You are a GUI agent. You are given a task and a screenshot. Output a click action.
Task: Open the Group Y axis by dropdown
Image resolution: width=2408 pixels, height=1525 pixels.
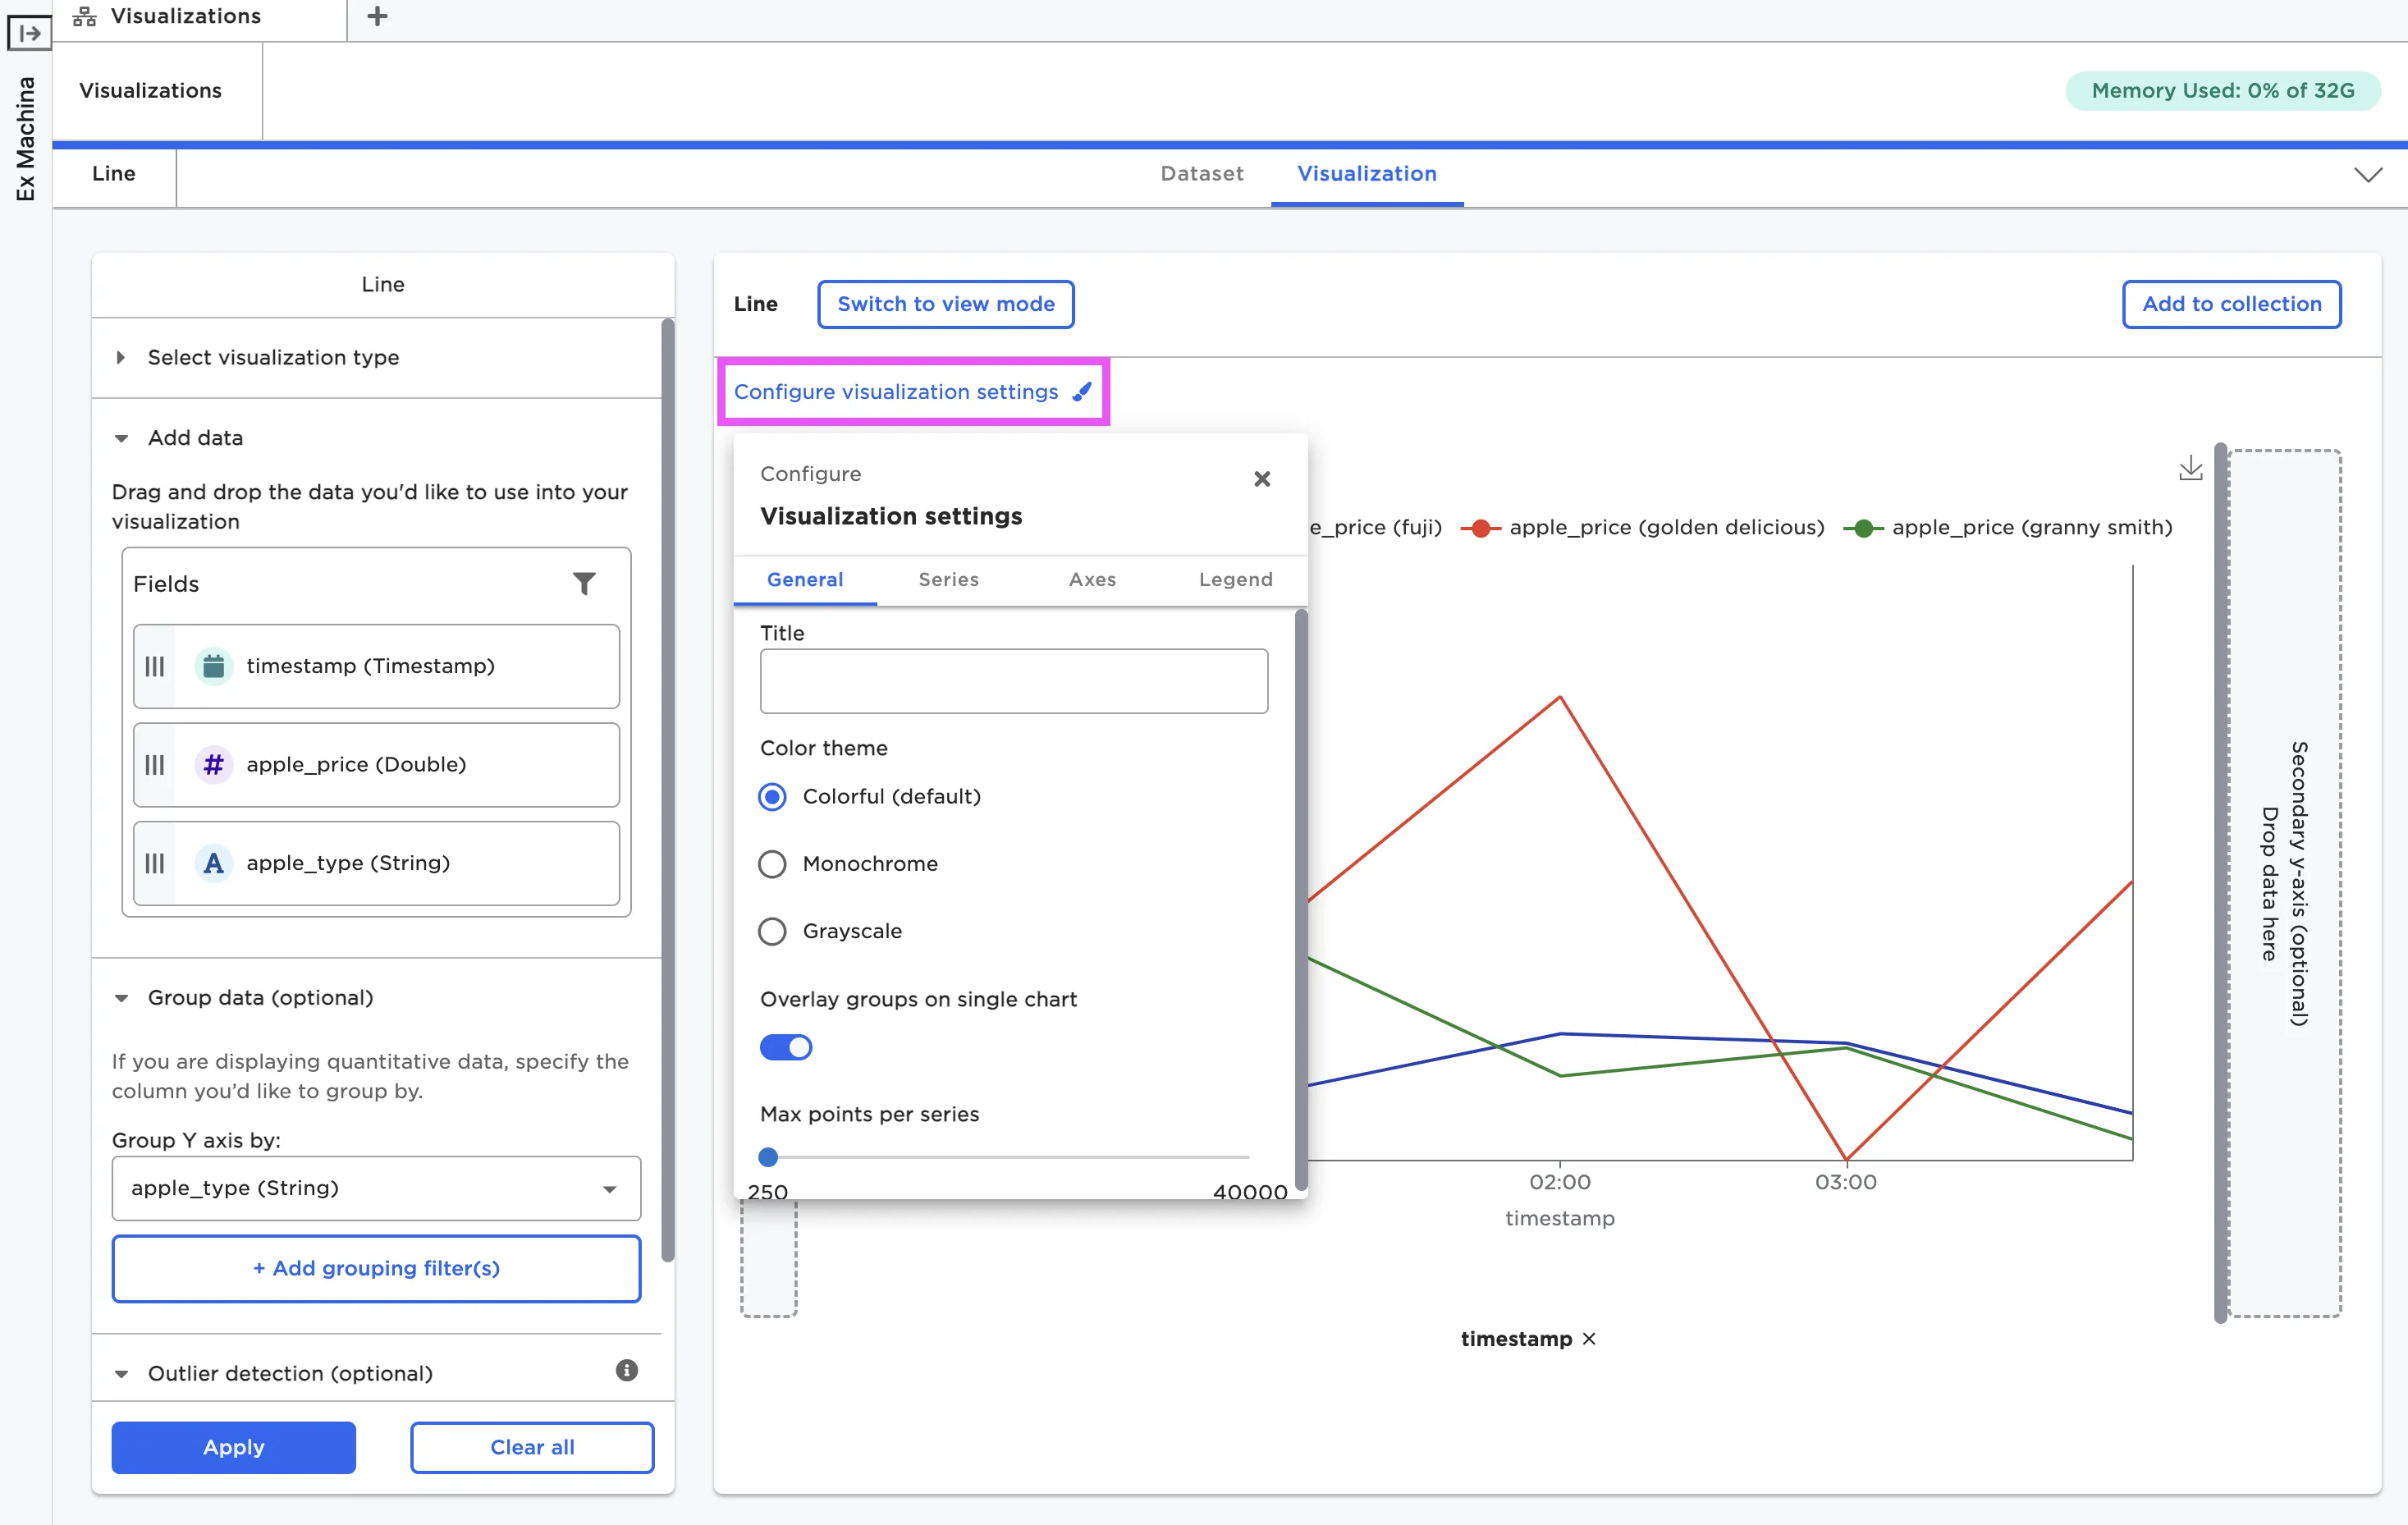pyautogui.click(x=376, y=1188)
